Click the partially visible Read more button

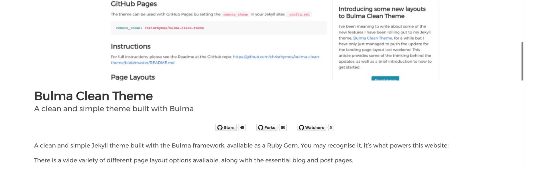pyautogui.click(x=385, y=78)
